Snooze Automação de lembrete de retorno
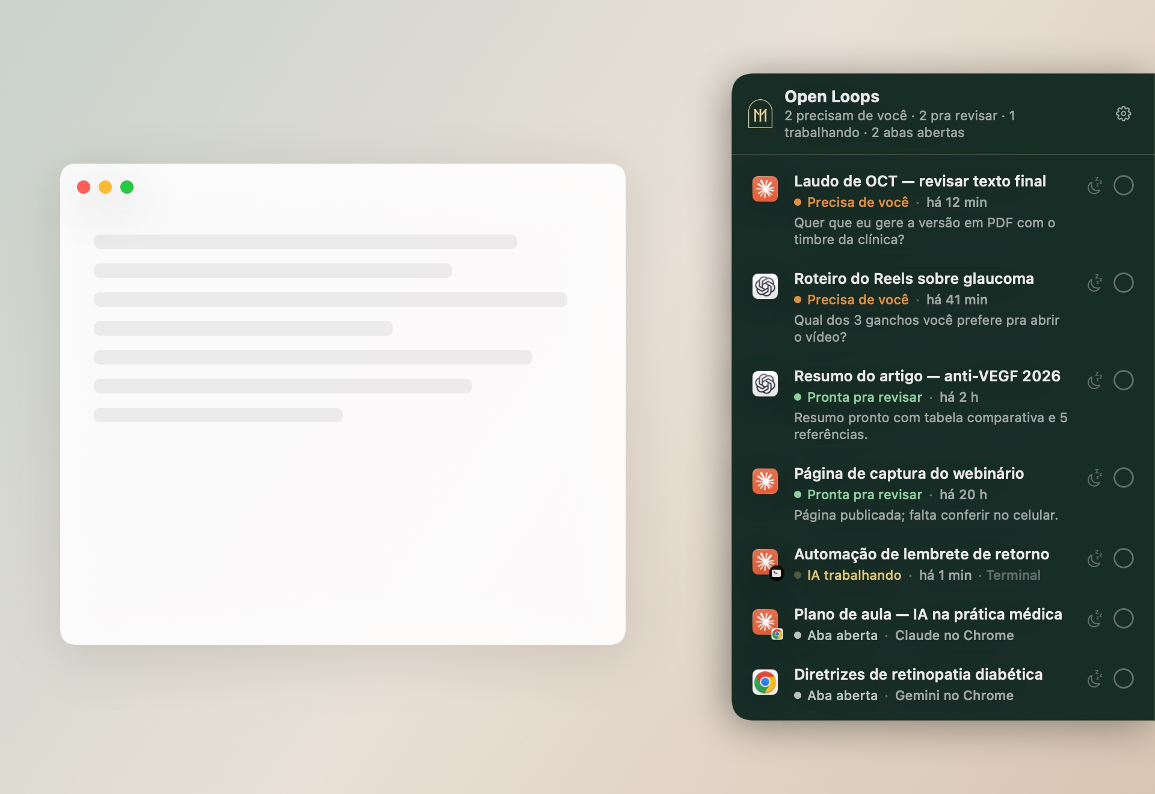Image resolution: width=1155 pixels, height=794 pixels. pos(1095,559)
